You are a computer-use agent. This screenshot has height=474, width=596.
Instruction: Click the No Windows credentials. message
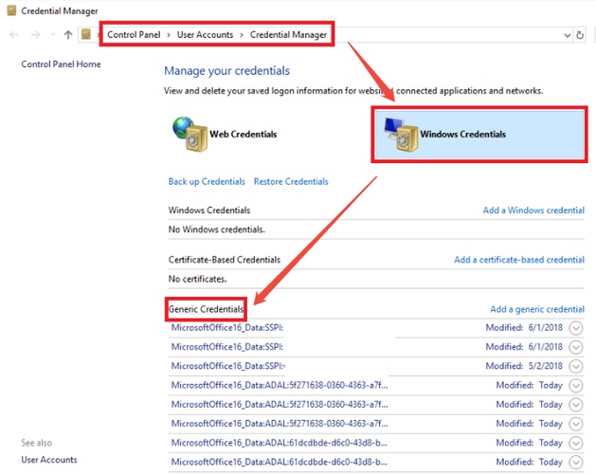[217, 229]
